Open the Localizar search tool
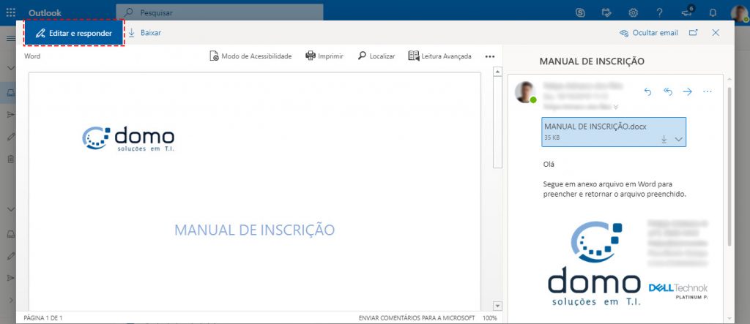The image size is (750, 324). pos(376,56)
